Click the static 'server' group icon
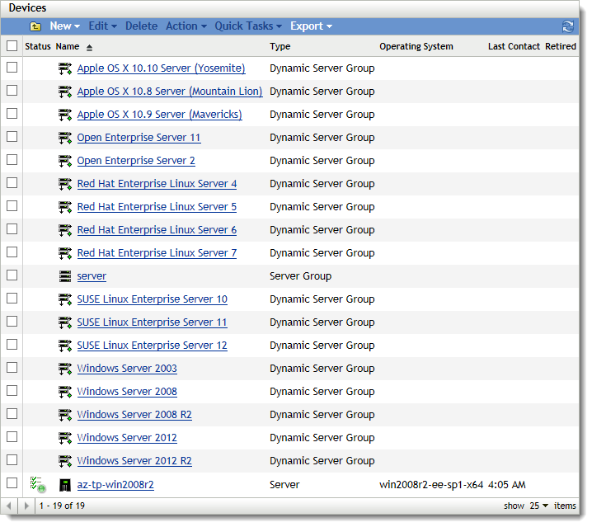592x527 pixels. click(x=65, y=276)
